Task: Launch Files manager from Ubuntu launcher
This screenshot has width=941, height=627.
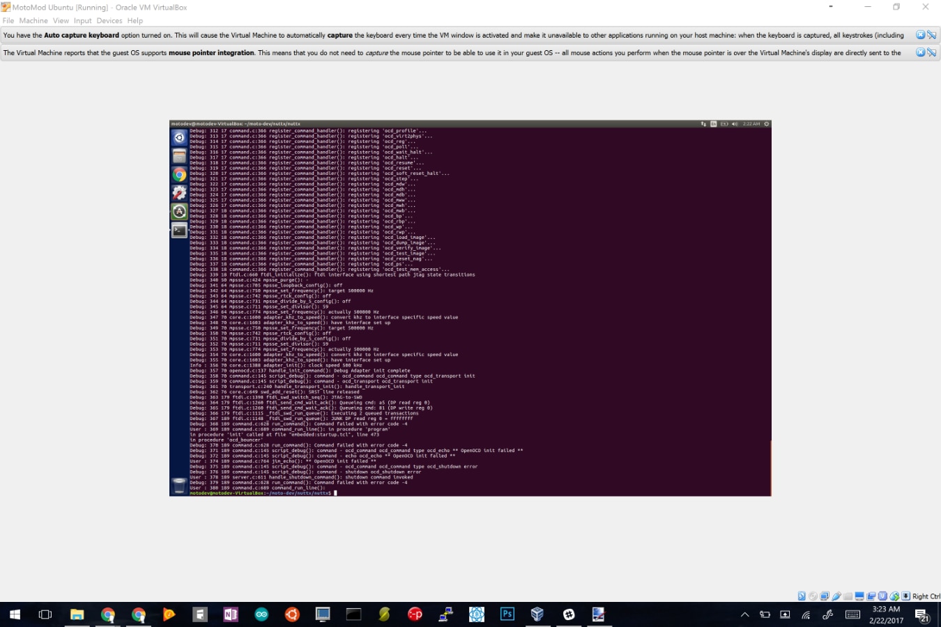Action: point(179,156)
